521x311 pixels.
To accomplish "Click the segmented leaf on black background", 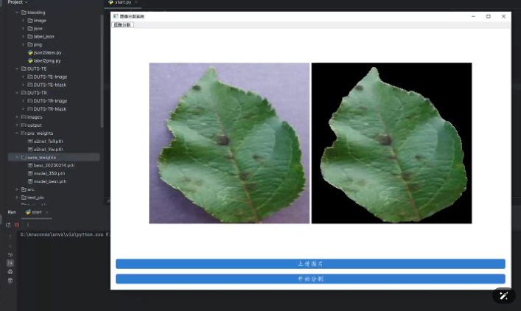I will [x=391, y=143].
